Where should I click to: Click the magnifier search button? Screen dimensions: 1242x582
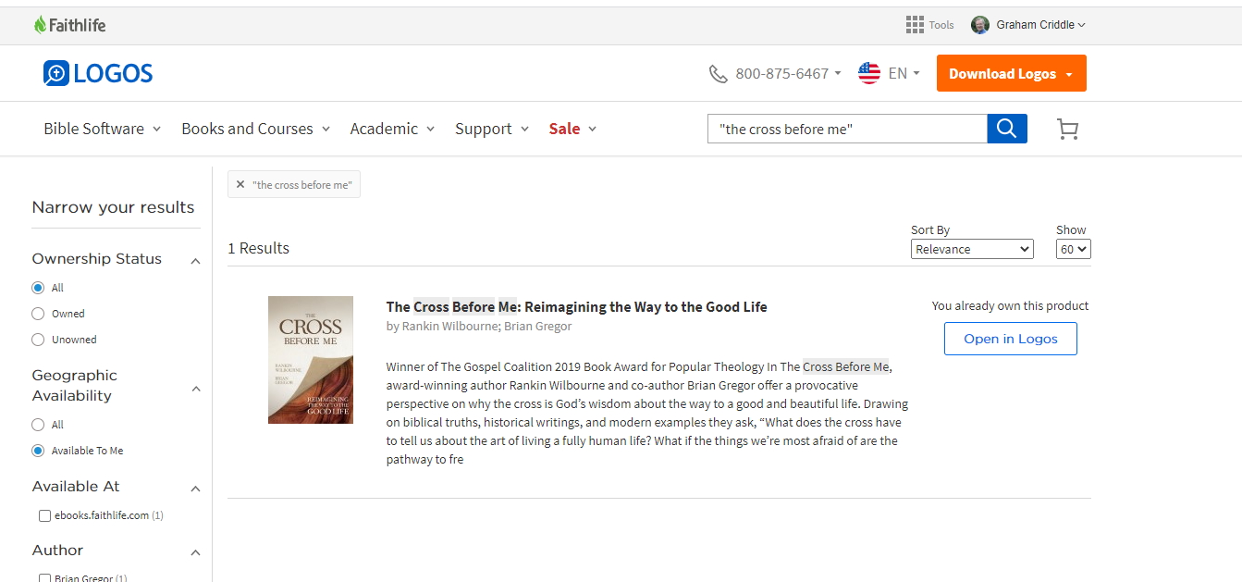click(1007, 129)
